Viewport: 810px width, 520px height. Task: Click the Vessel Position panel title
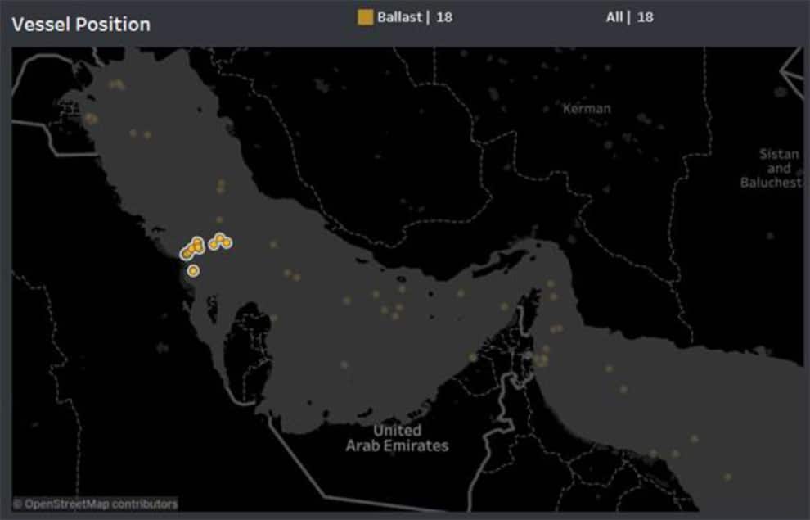coord(81,25)
